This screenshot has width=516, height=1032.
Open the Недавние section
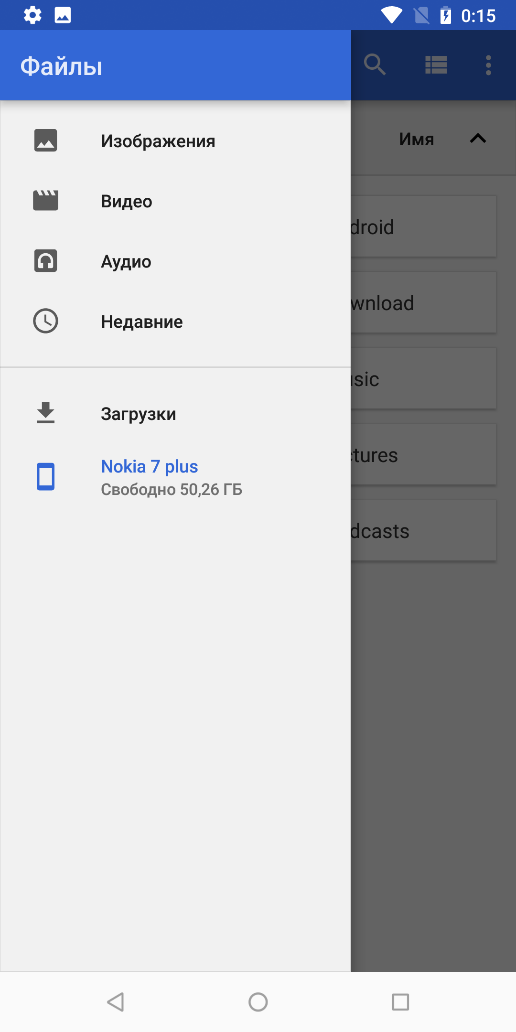(x=142, y=322)
